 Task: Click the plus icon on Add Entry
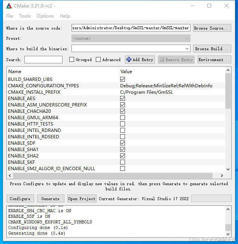click(129, 60)
